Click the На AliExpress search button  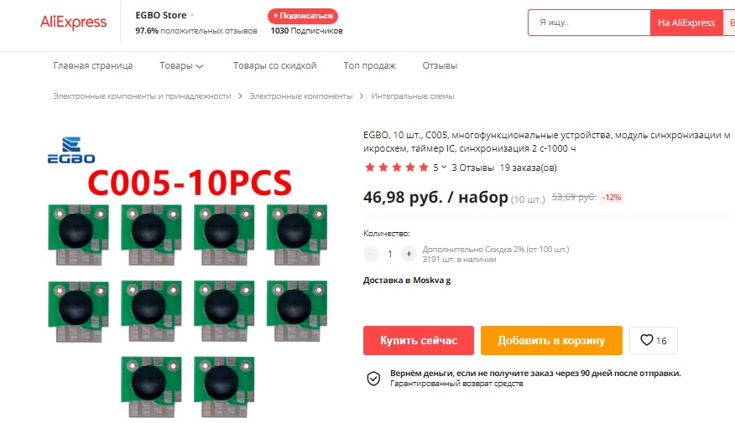coord(686,23)
